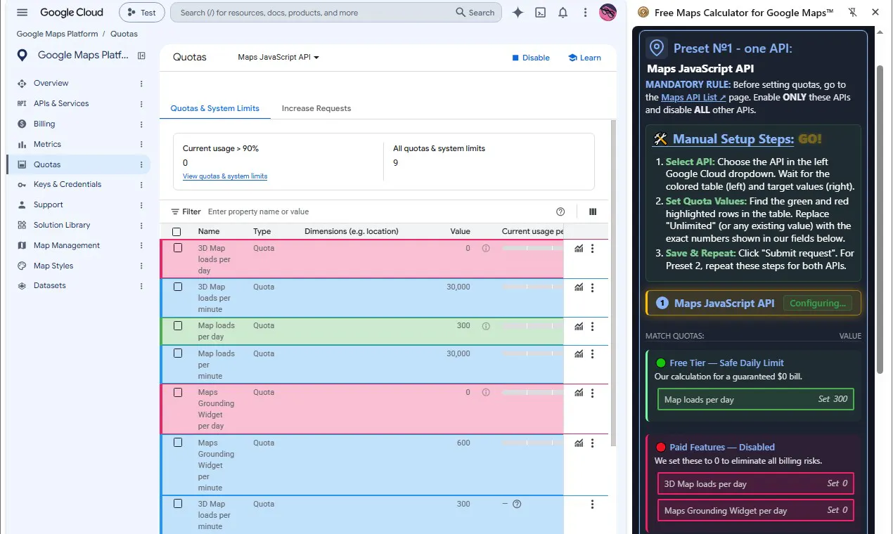Check the Maps Grounding Widget per day row

[178, 393]
